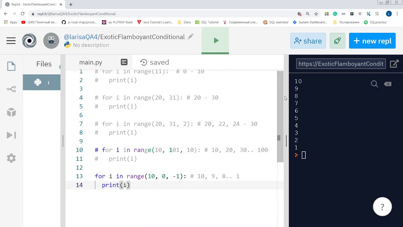Open the Files sidebar icon
This screenshot has height=227, width=403.
(x=11, y=66)
